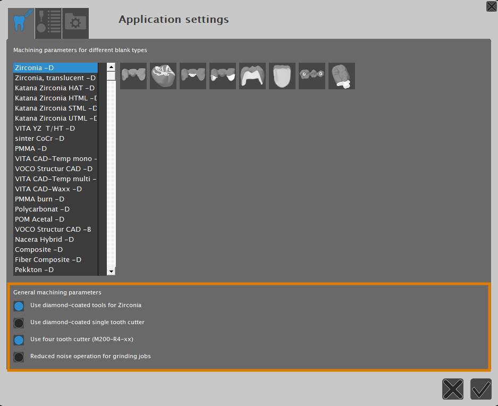Image resolution: width=498 pixels, height=406 pixels.
Task: Select the crown with connector sprue icon
Action: pos(342,76)
